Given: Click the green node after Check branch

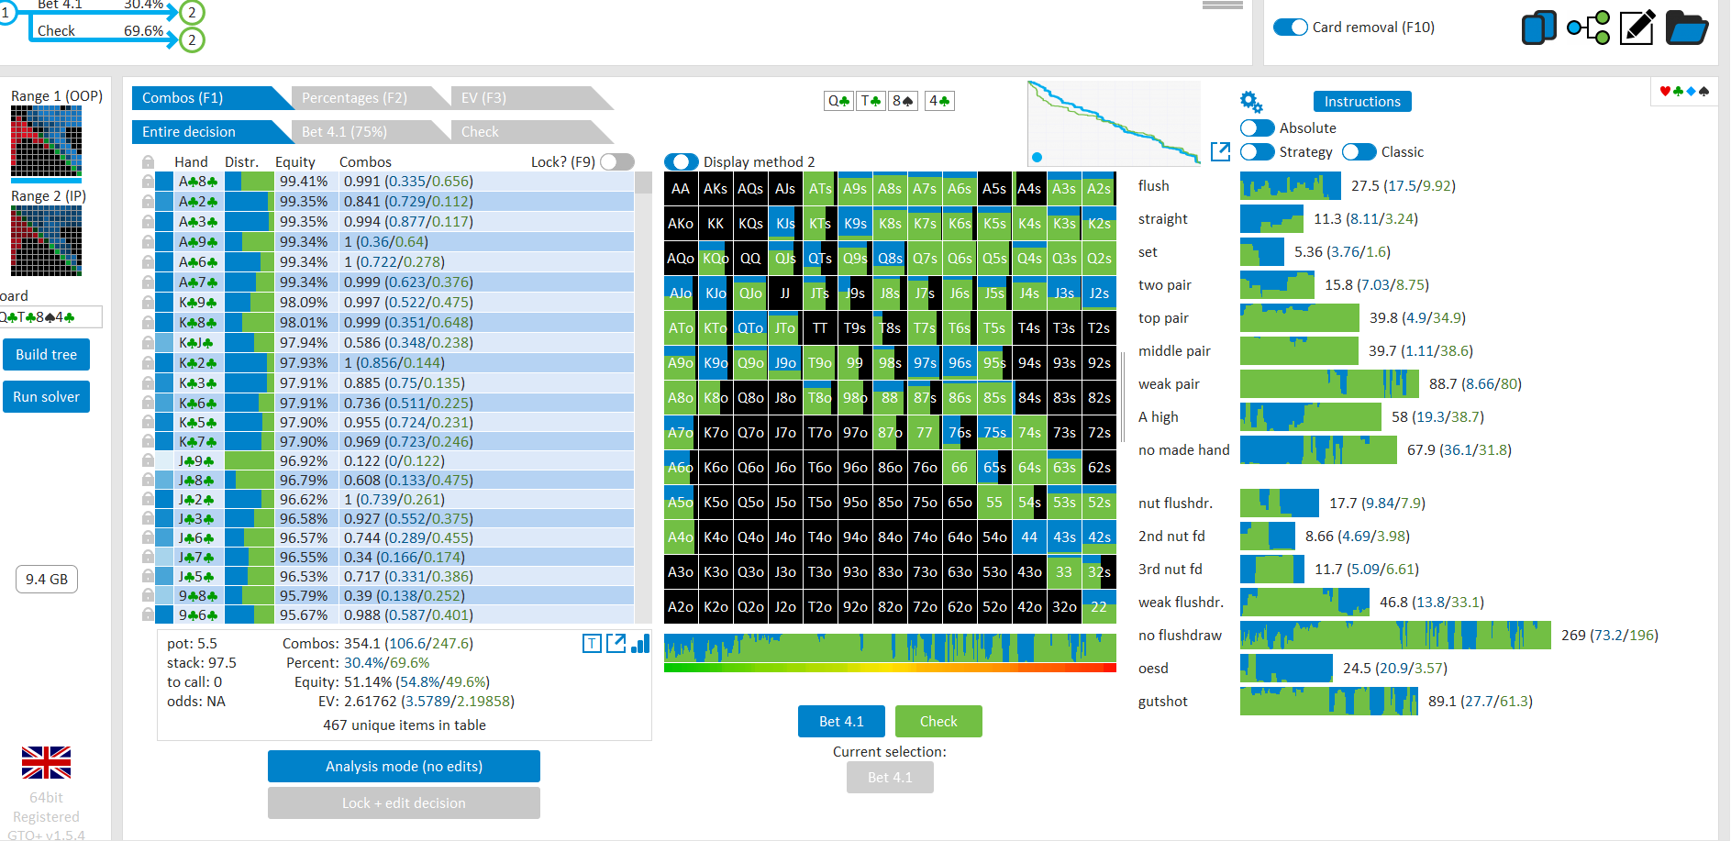Looking at the screenshot, I should pos(192,40).
